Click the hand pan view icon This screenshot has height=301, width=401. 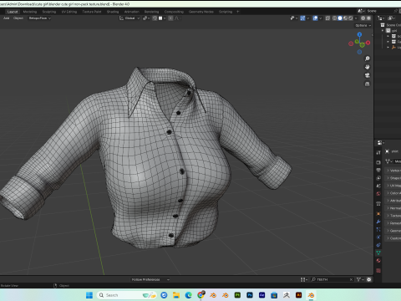point(368,67)
